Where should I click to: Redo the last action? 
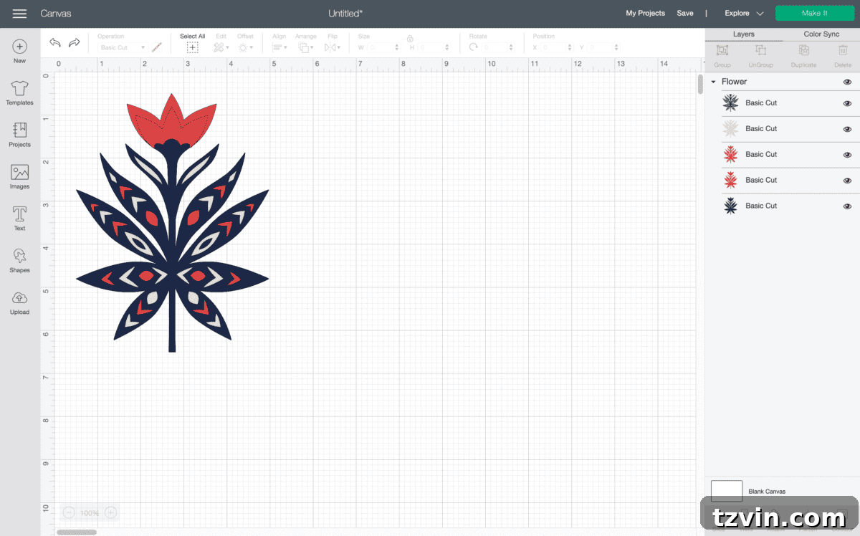pyautogui.click(x=74, y=43)
